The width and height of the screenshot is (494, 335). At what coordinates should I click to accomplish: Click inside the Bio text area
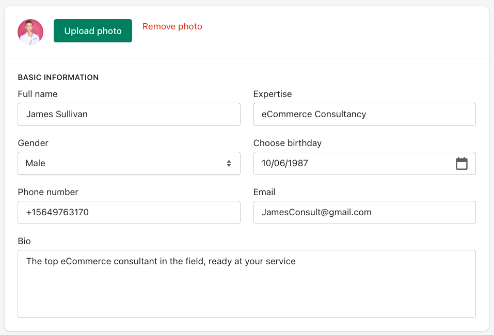coord(247,283)
